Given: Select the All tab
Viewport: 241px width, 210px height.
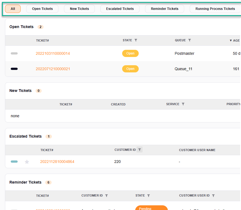Looking at the screenshot, I should point(13,9).
